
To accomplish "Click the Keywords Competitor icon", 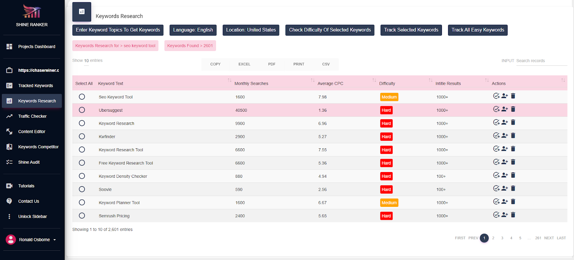I will pos(9,147).
